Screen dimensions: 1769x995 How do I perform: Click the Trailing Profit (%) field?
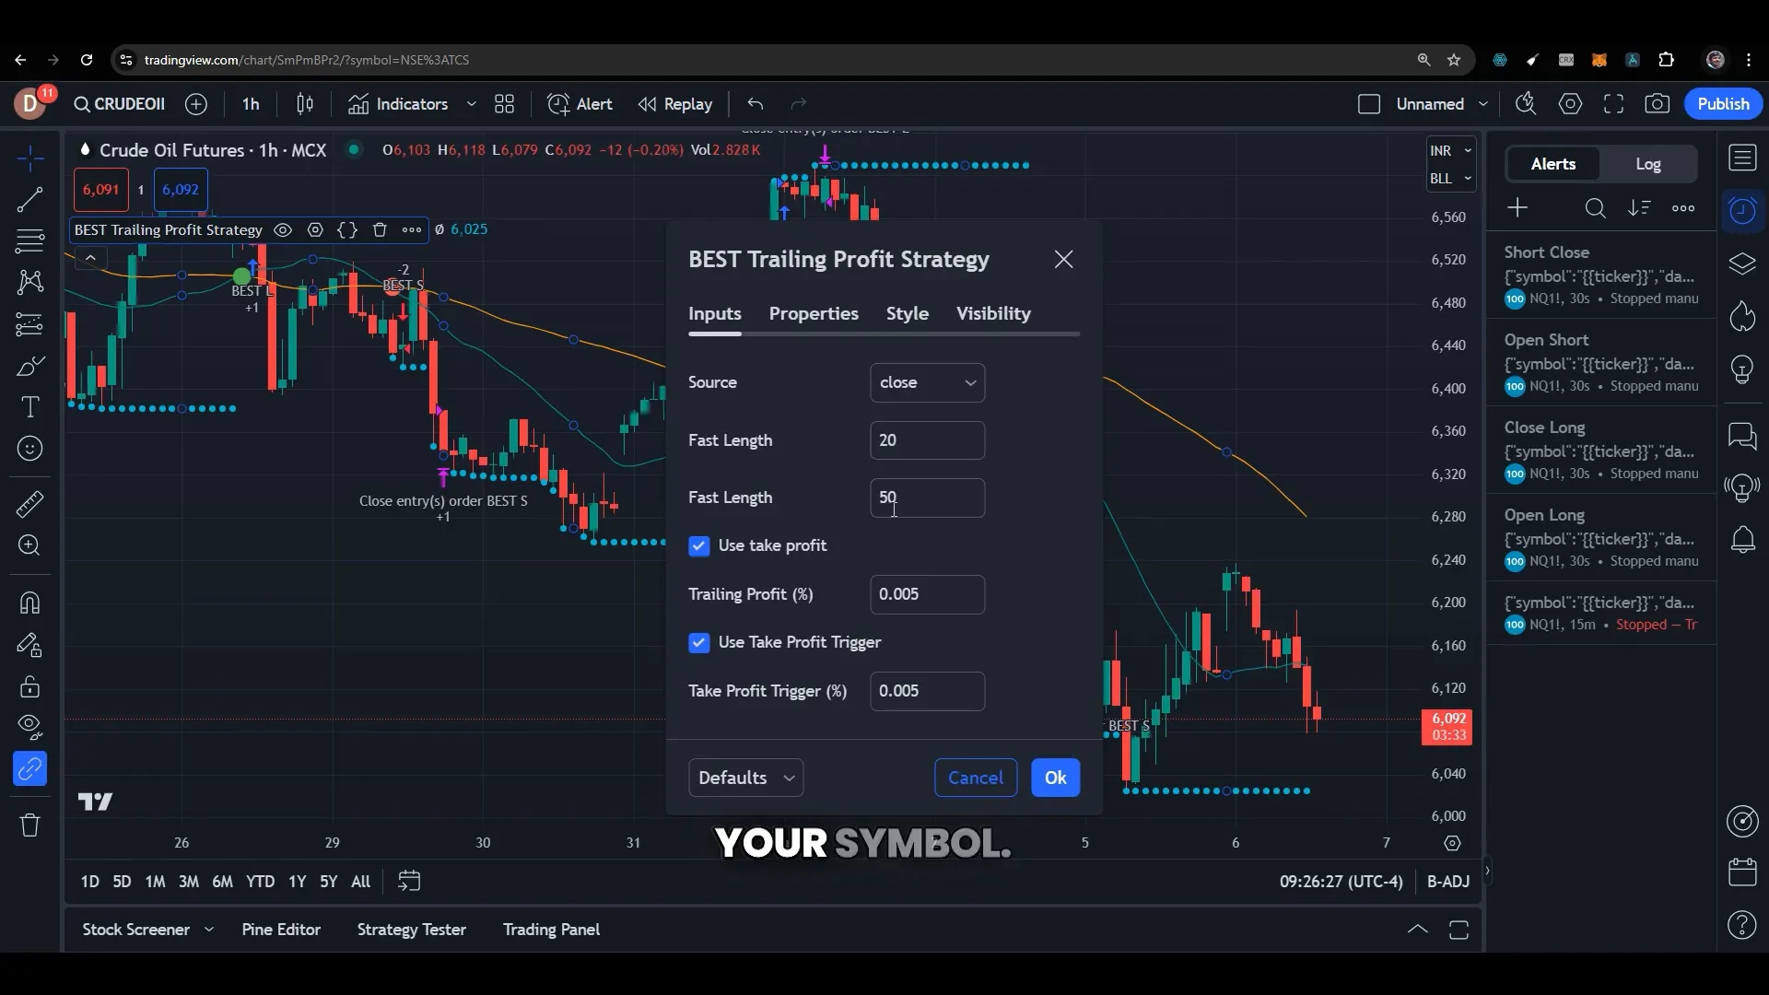(927, 594)
